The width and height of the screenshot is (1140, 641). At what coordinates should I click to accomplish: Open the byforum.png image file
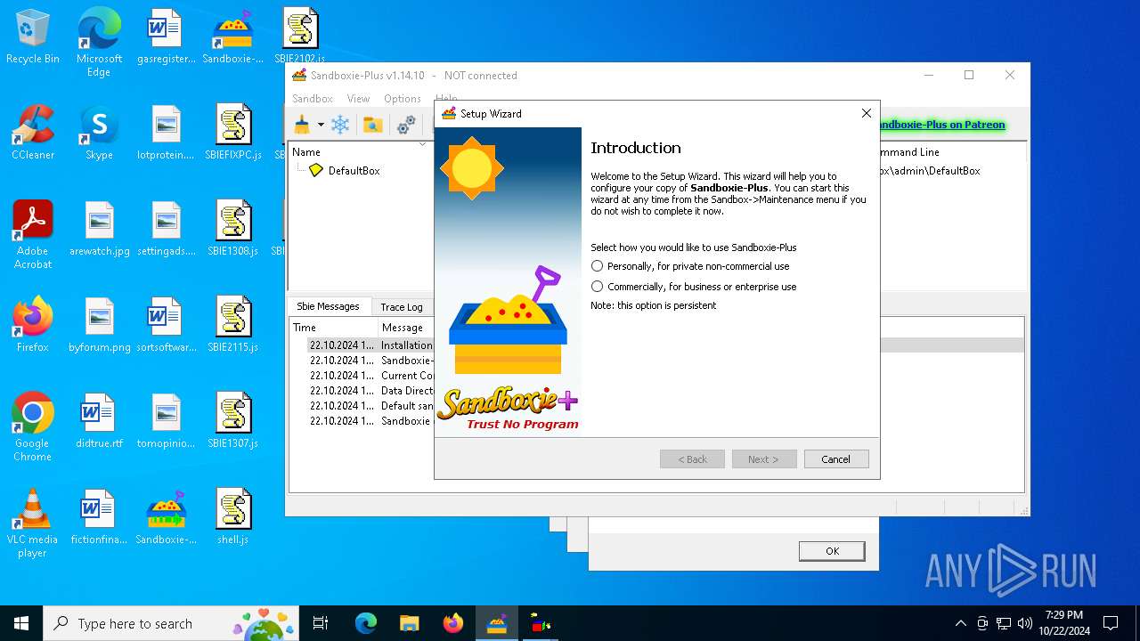[x=99, y=326]
